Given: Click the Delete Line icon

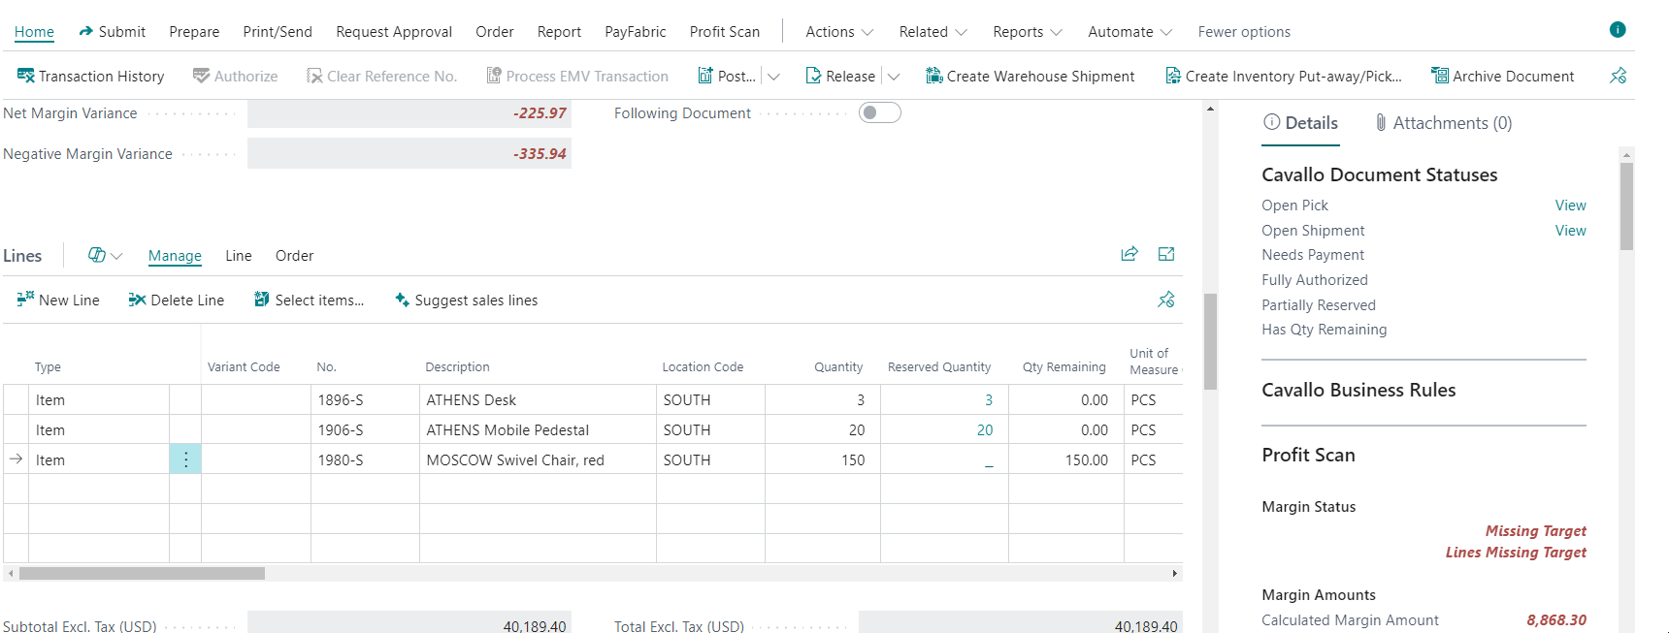Looking at the screenshot, I should pyautogui.click(x=137, y=300).
